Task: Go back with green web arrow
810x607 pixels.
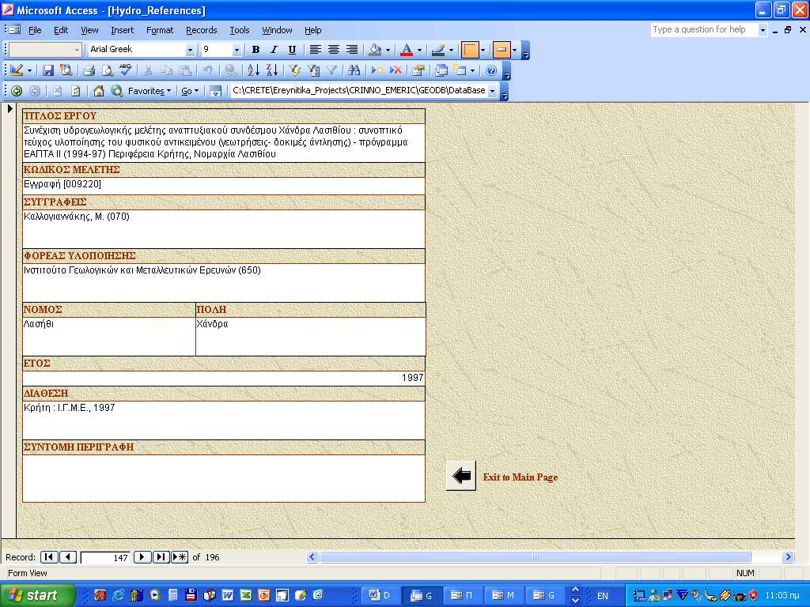Action: point(17,91)
